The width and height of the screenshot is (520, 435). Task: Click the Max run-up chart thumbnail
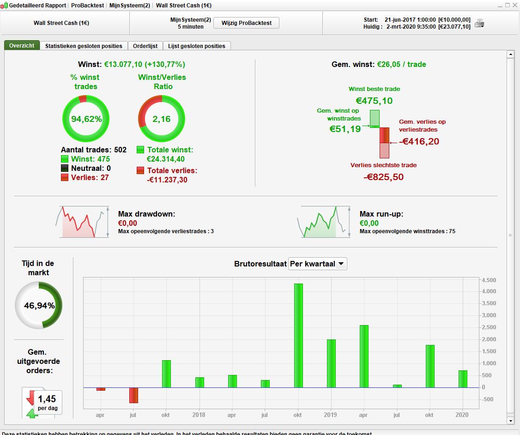click(x=324, y=222)
